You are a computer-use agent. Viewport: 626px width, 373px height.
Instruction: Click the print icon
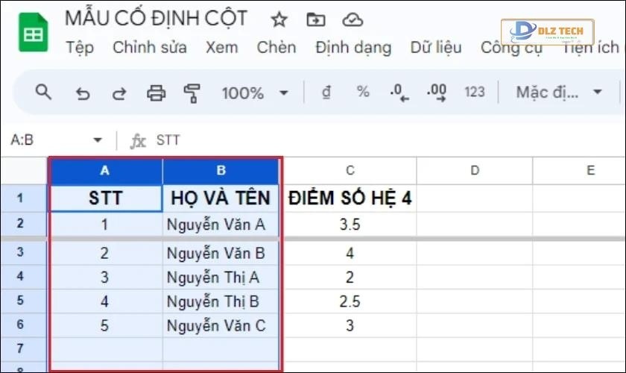(156, 93)
